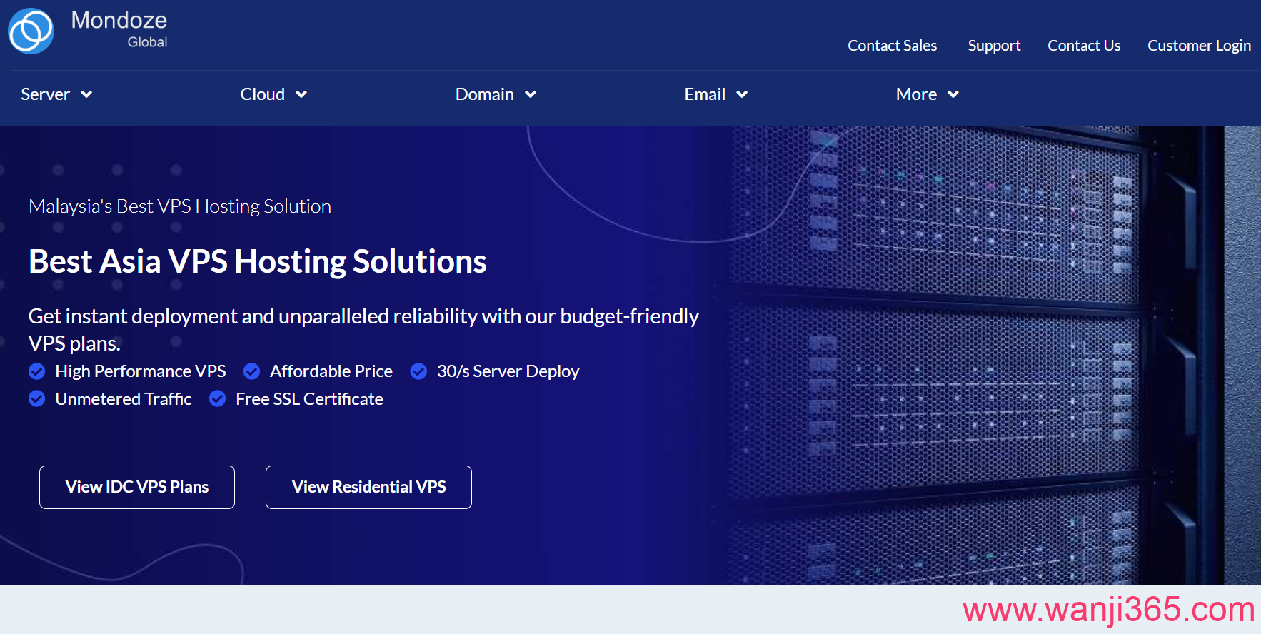Click the checkmark icon beside High Performance VPS

(x=37, y=371)
